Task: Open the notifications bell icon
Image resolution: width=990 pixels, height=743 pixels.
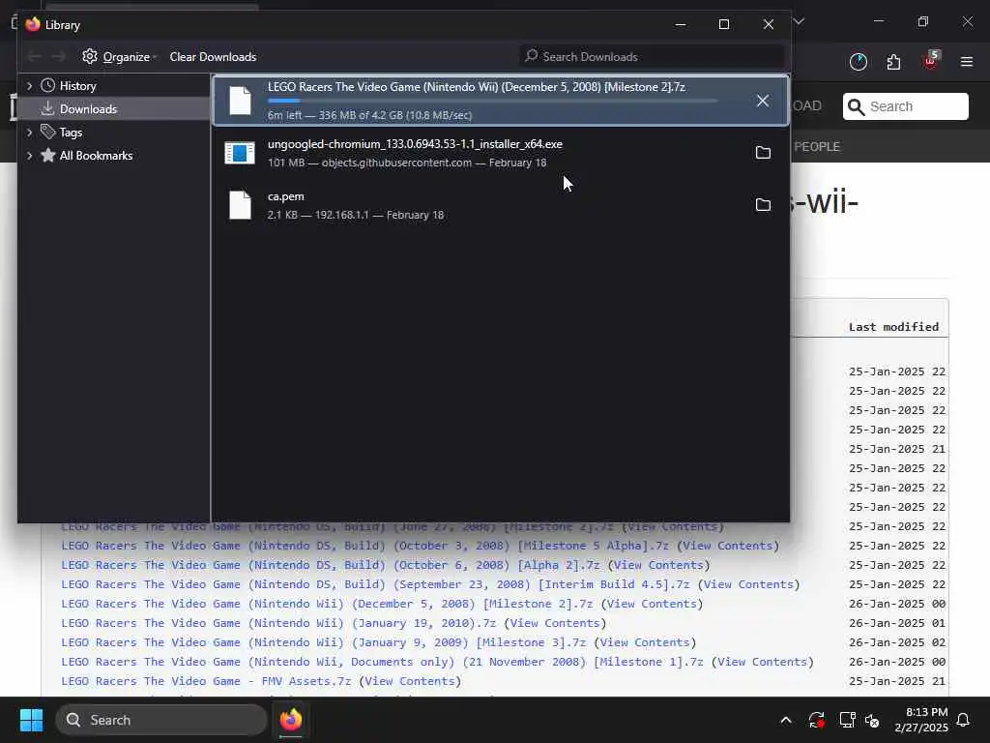Action: coord(963,720)
